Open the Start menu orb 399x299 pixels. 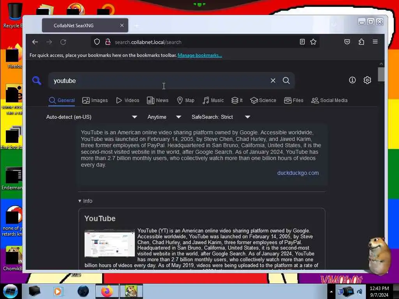10,291
